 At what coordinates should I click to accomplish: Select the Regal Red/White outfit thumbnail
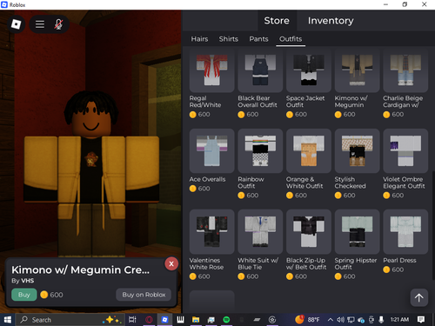pyautogui.click(x=212, y=70)
